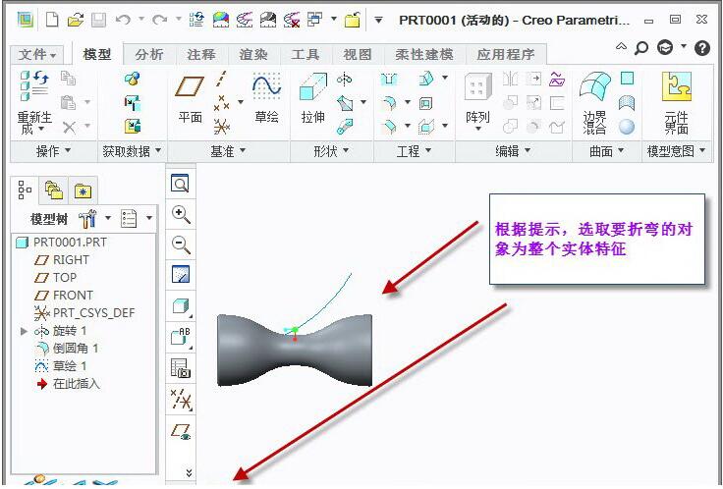Open the Operations (操作) group dropdown
The image size is (723, 489).
pos(53,150)
